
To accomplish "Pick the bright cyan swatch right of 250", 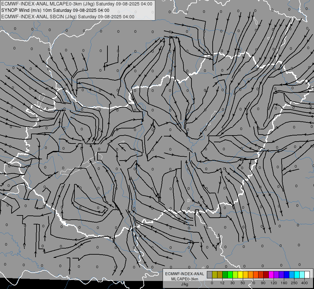I will click(297, 275).
